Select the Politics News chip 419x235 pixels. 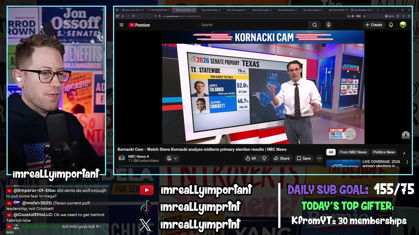[x=384, y=152]
